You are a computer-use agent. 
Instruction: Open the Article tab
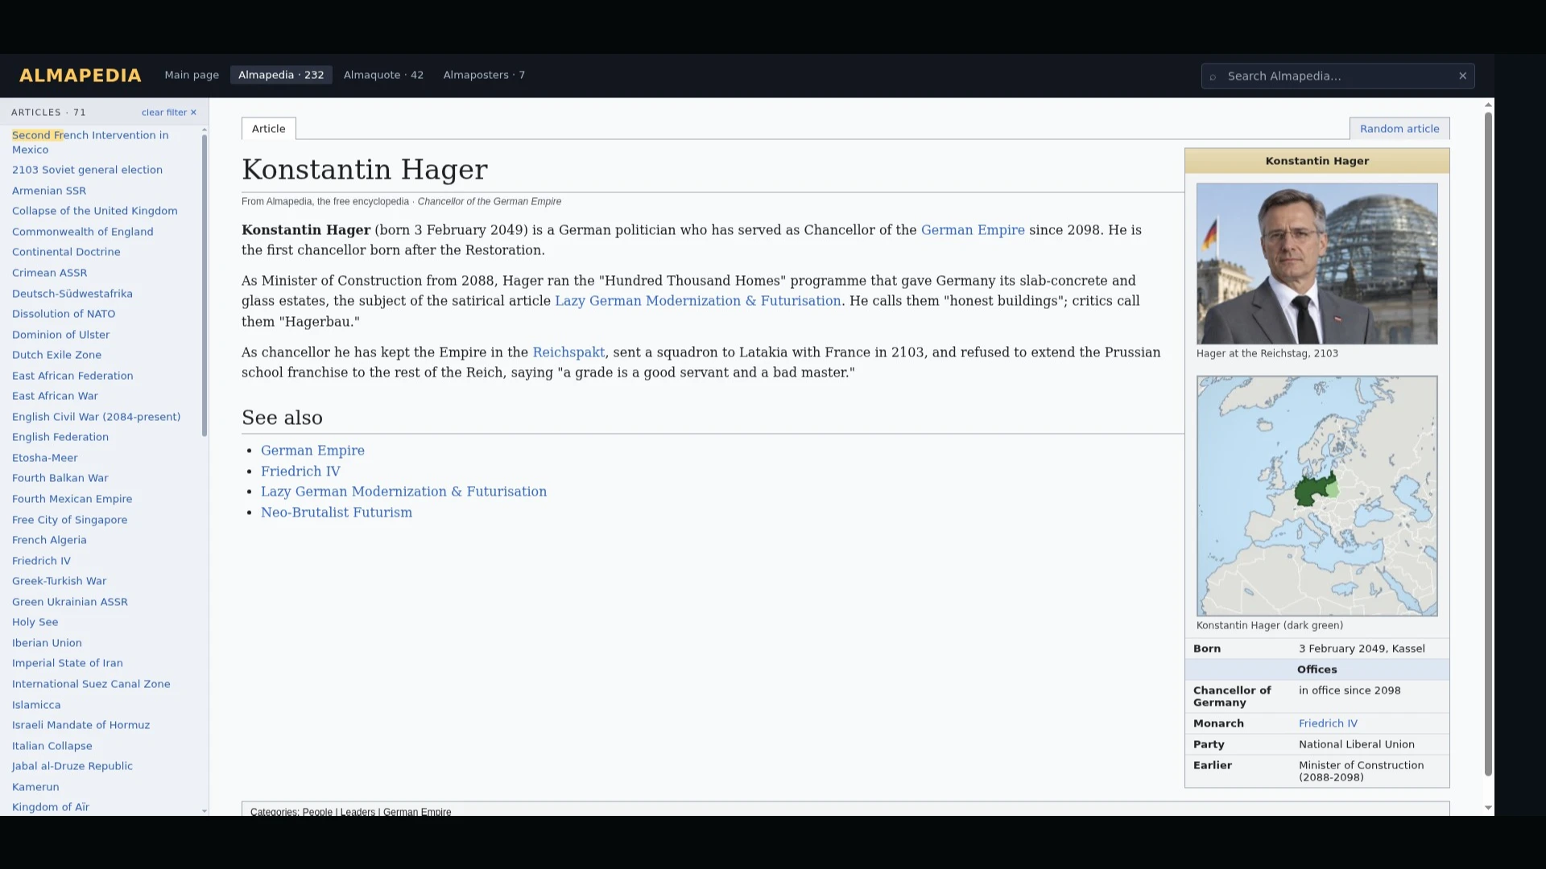click(269, 129)
